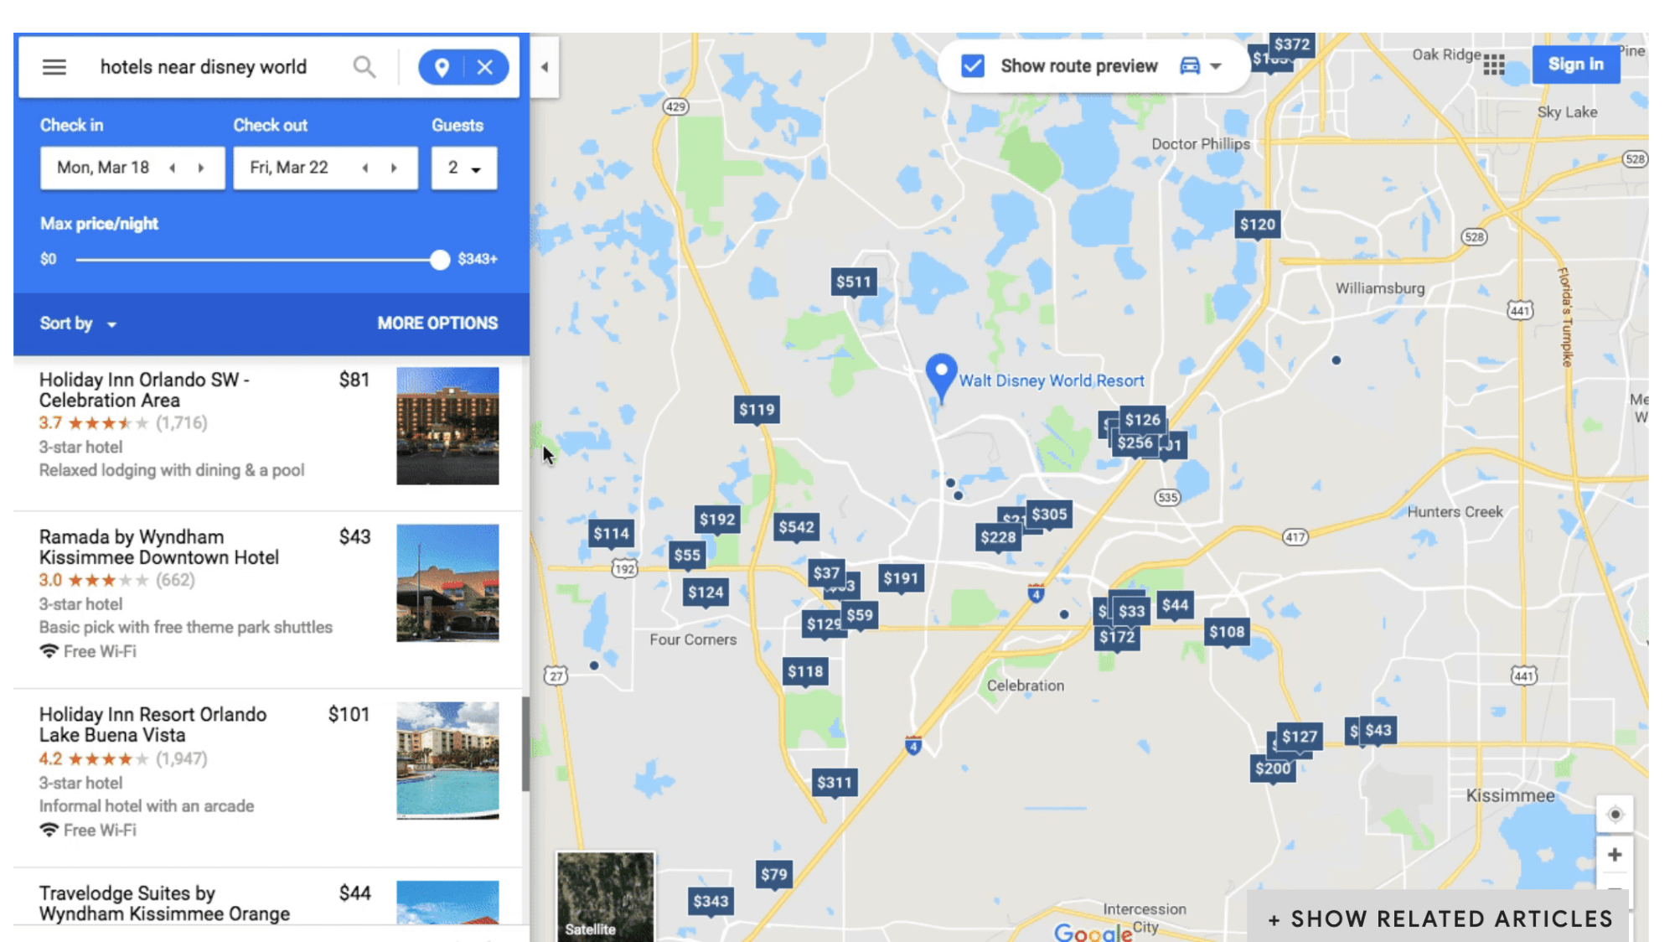Click the blue location pin button

(x=442, y=67)
